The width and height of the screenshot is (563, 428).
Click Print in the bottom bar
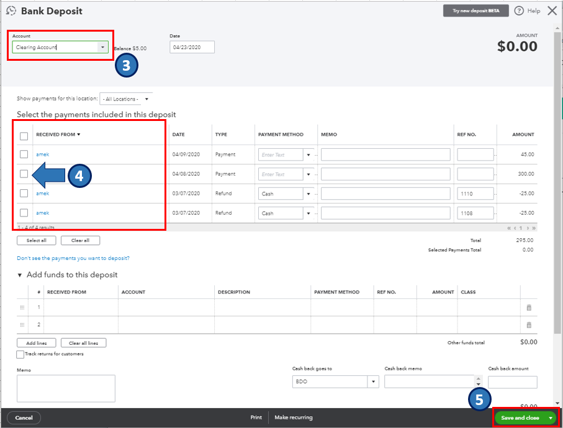click(x=256, y=417)
